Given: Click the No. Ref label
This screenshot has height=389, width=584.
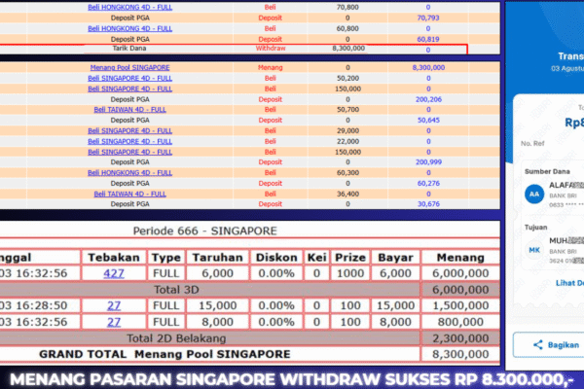Looking at the screenshot, I should click(532, 143).
